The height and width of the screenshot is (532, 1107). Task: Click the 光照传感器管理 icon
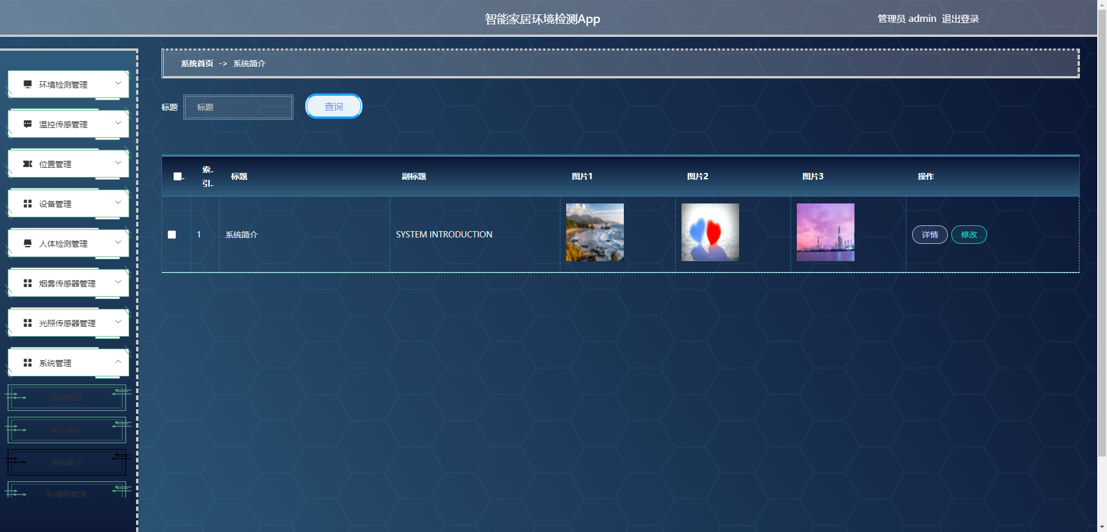pos(27,323)
